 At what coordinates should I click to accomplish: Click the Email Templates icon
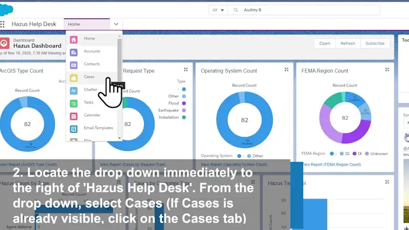[74, 129]
